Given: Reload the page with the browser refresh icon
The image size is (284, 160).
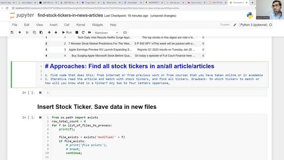Looking at the screenshot, I should (x=7, y=8).
